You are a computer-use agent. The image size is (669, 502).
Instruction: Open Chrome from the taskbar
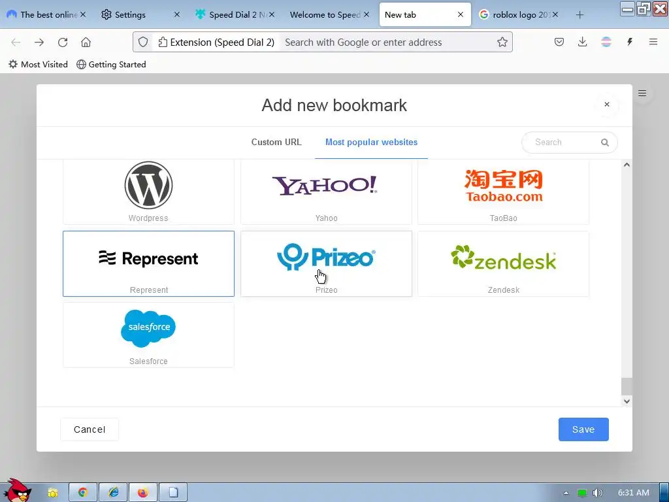(x=83, y=493)
